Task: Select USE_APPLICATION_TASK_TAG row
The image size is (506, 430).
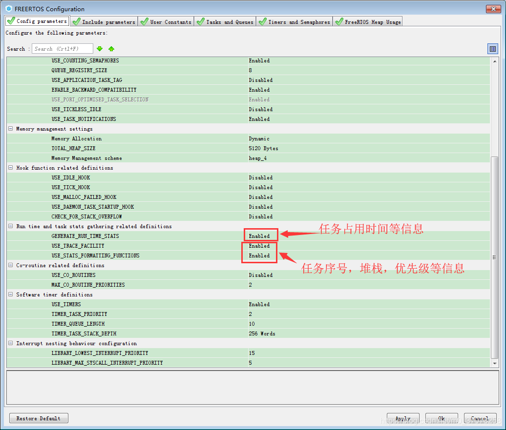Action: click(248, 80)
